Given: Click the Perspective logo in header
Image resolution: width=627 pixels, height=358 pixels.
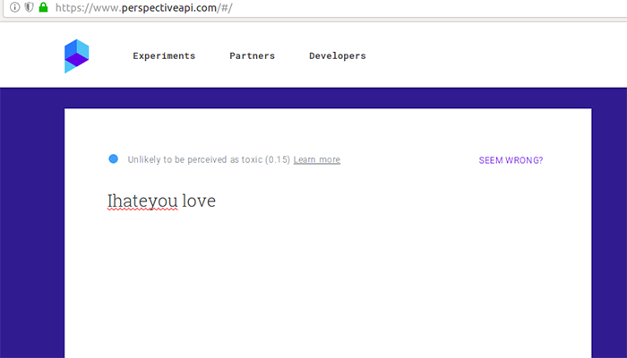Looking at the screenshot, I should 77,55.
